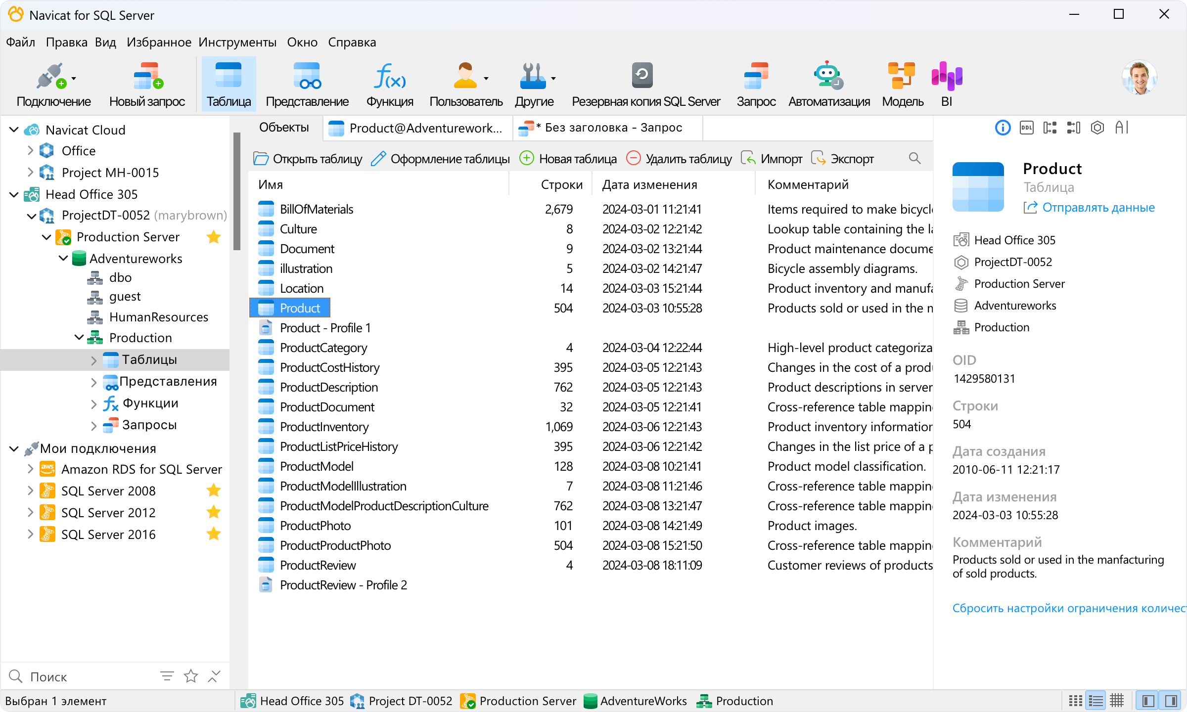This screenshot has height=712, width=1187.
Task: Click the Отправлять данные link
Action: [x=1089, y=207]
